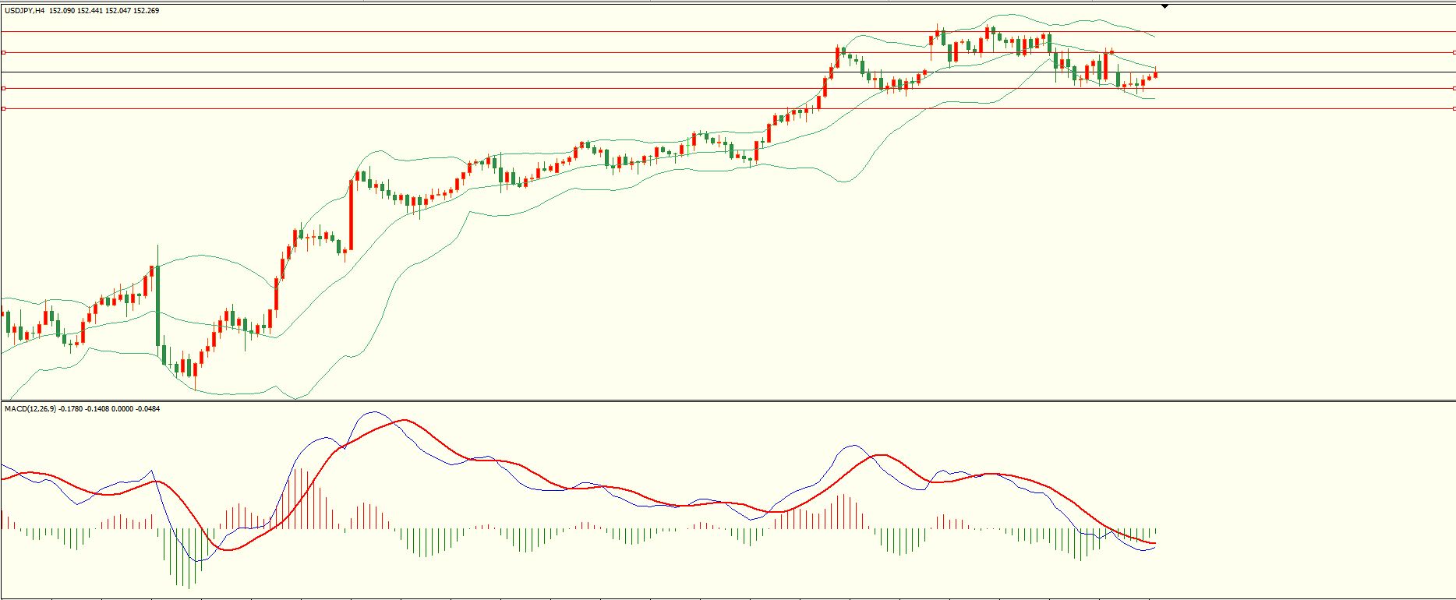
Task: Select the -0.1780 MACD value
Action: (x=72, y=409)
